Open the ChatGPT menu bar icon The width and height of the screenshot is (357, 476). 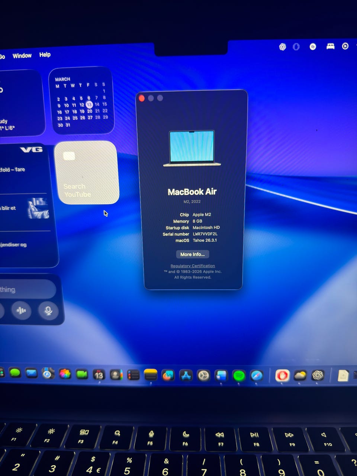pyautogui.click(x=283, y=47)
